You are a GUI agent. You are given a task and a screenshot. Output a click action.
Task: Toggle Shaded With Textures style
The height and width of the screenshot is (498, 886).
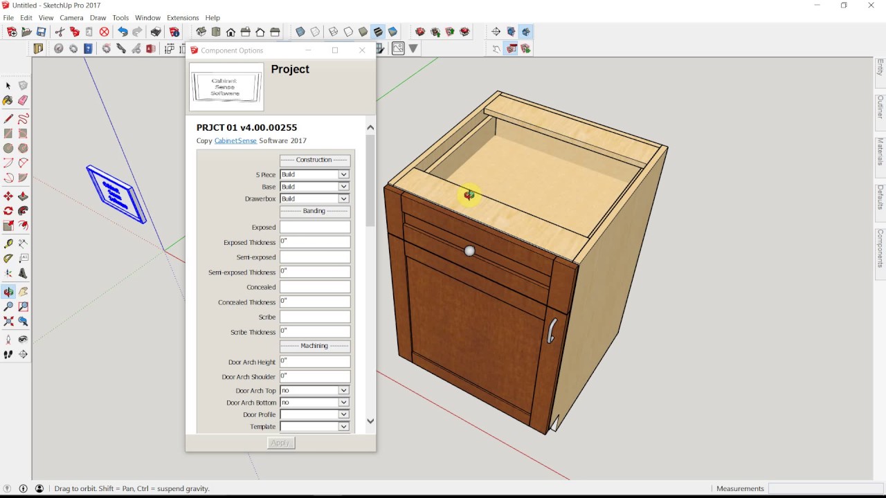(378, 32)
